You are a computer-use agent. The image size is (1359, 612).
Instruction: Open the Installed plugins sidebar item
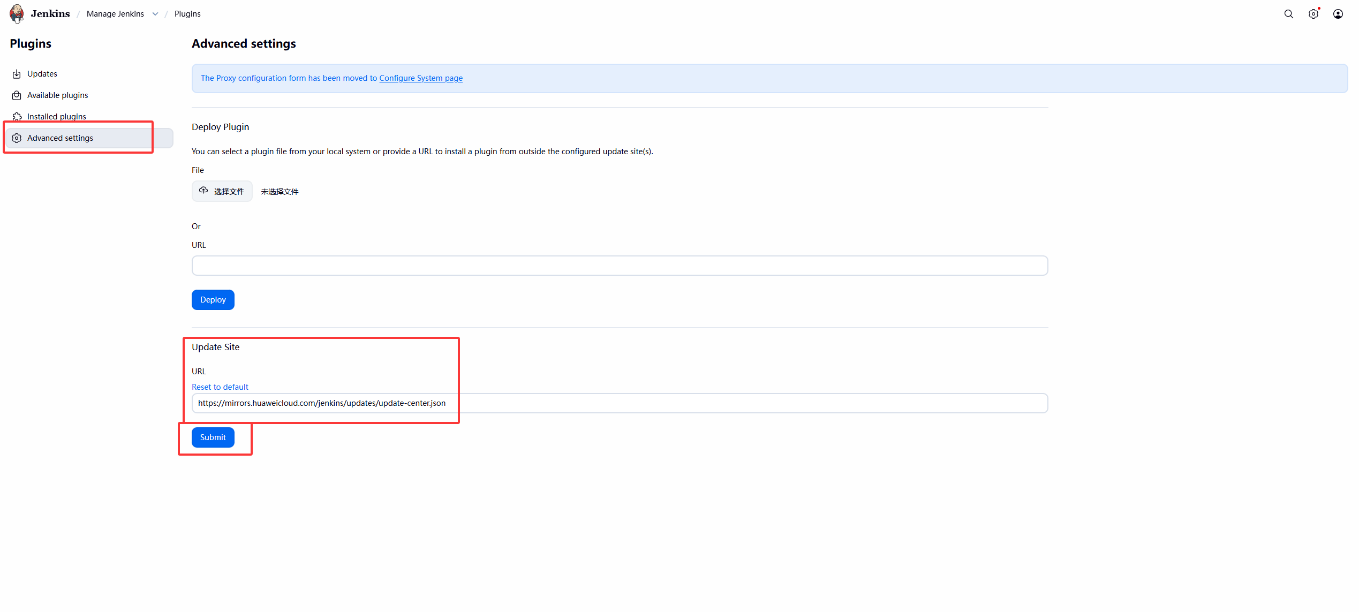coord(57,116)
